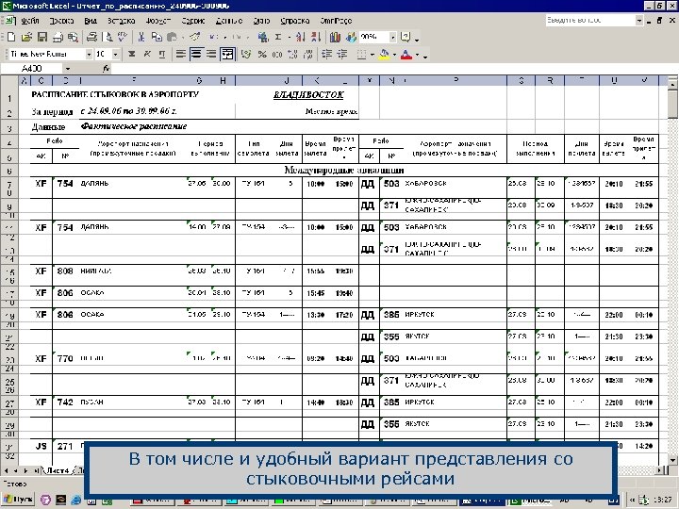Apply the comma style number format
679x509 pixels.
277,54
